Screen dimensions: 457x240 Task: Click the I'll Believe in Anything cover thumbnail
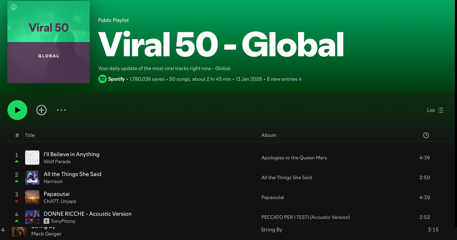point(32,157)
